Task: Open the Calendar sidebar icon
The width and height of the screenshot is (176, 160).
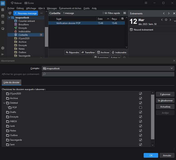Action: pos(3,16)
